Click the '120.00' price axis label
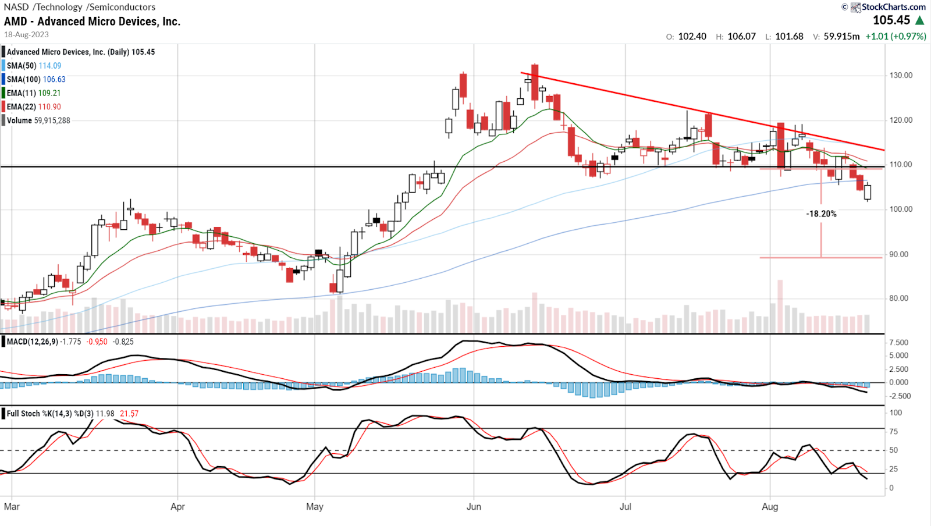The image size is (931, 526). [x=901, y=120]
